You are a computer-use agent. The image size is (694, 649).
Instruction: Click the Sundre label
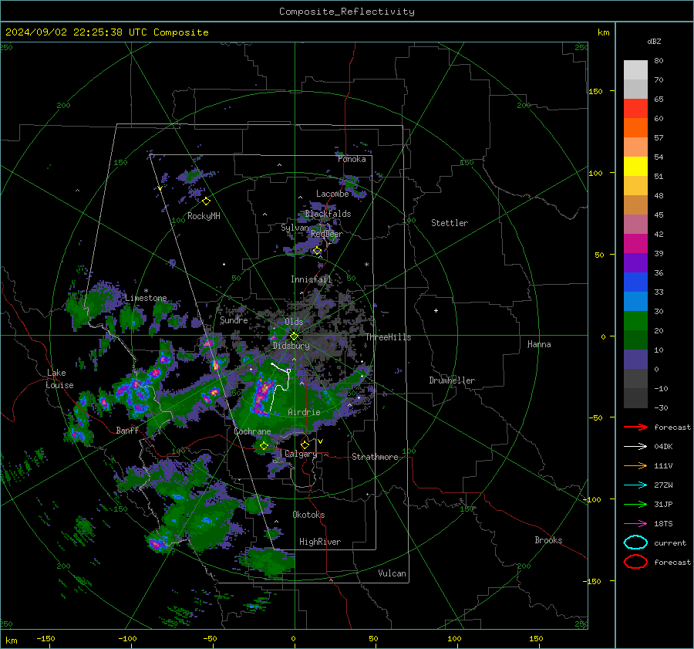[x=234, y=320]
